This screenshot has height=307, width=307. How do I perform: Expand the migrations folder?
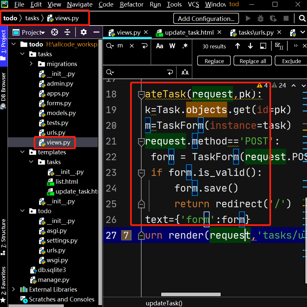tap(31, 64)
